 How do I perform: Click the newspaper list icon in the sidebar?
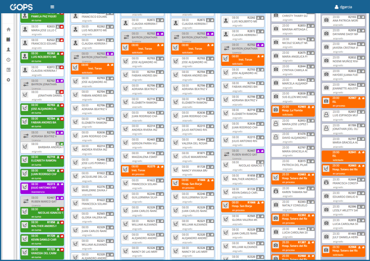click(9, 70)
